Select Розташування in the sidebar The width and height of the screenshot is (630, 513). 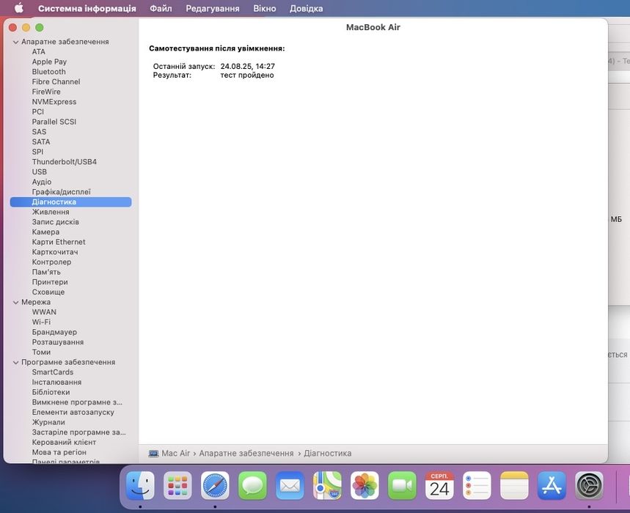point(58,342)
